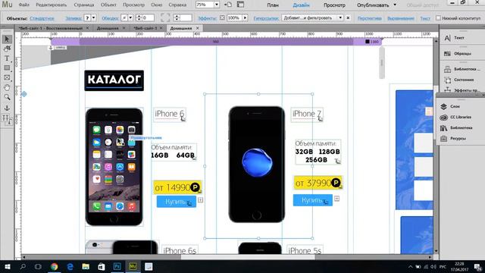Expand the plus next to iPhone 6 Купить button
Image resolution: width=485 pixels, height=273 pixels.
pos(200,200)
